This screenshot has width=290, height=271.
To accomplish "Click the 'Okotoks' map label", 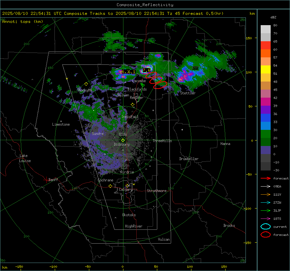I will click(129, 215).
